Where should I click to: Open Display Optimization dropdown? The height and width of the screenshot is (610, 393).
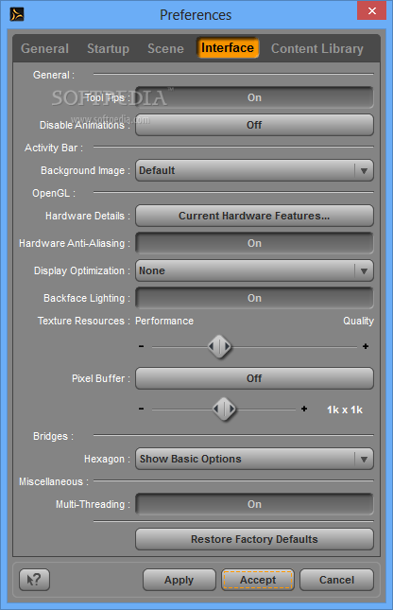tap(254, 270)
